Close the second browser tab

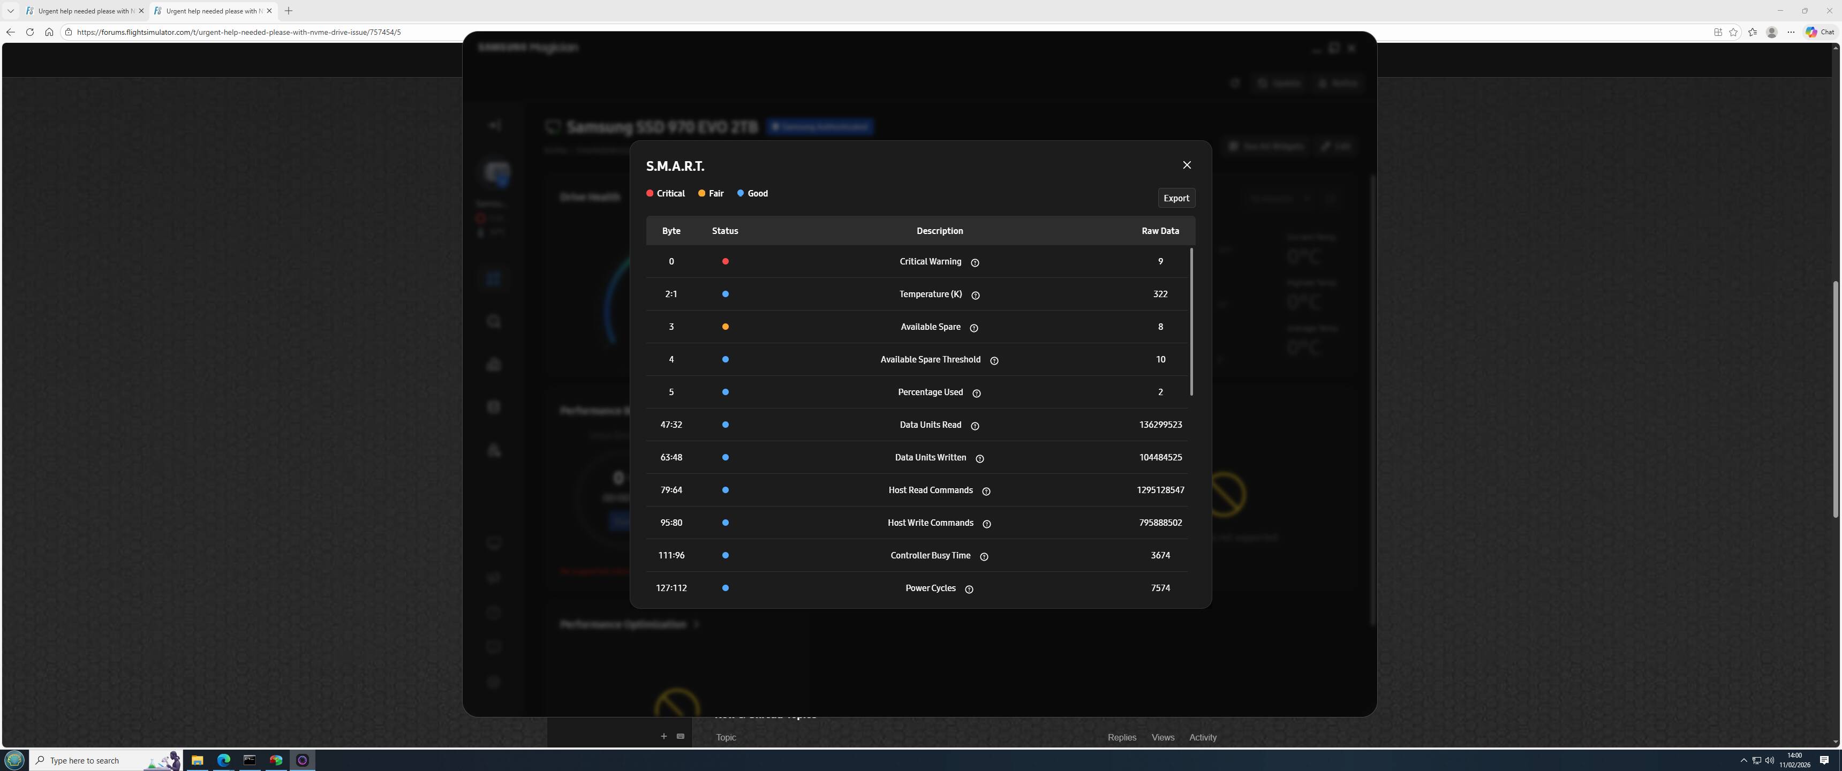point(269,11)
